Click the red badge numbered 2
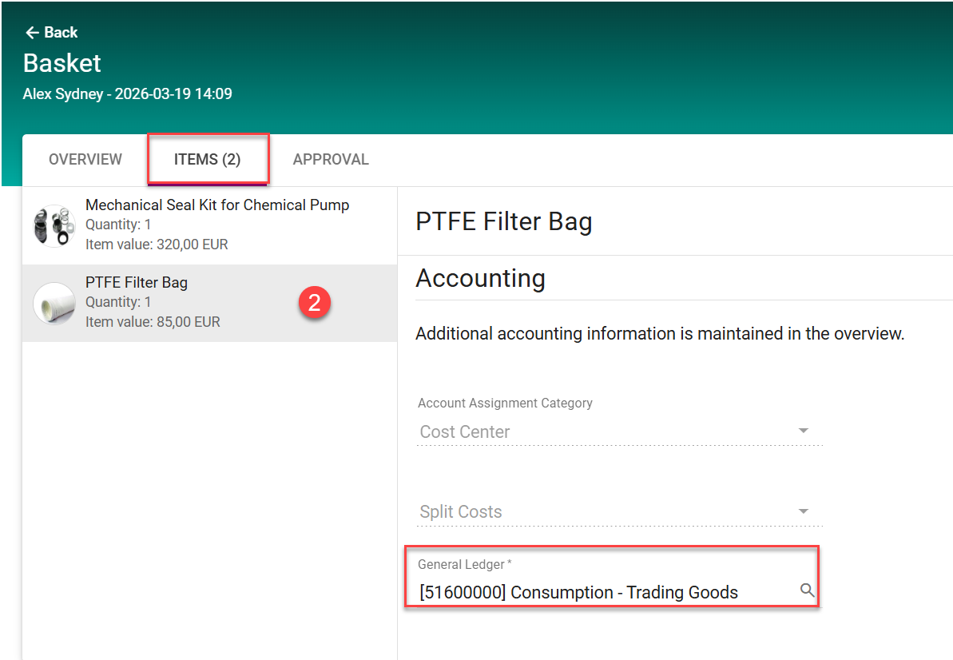The height and width of the screenshot is (660, 953). [314, 303]
